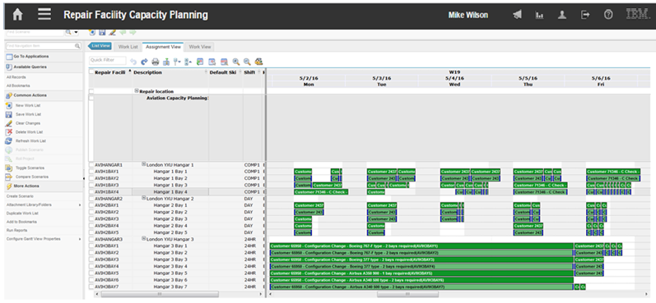
Task: Zoom out on the Gantt chart
Action: (x=247, y=62)
